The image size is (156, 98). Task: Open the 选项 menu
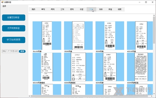coord(4,6)
